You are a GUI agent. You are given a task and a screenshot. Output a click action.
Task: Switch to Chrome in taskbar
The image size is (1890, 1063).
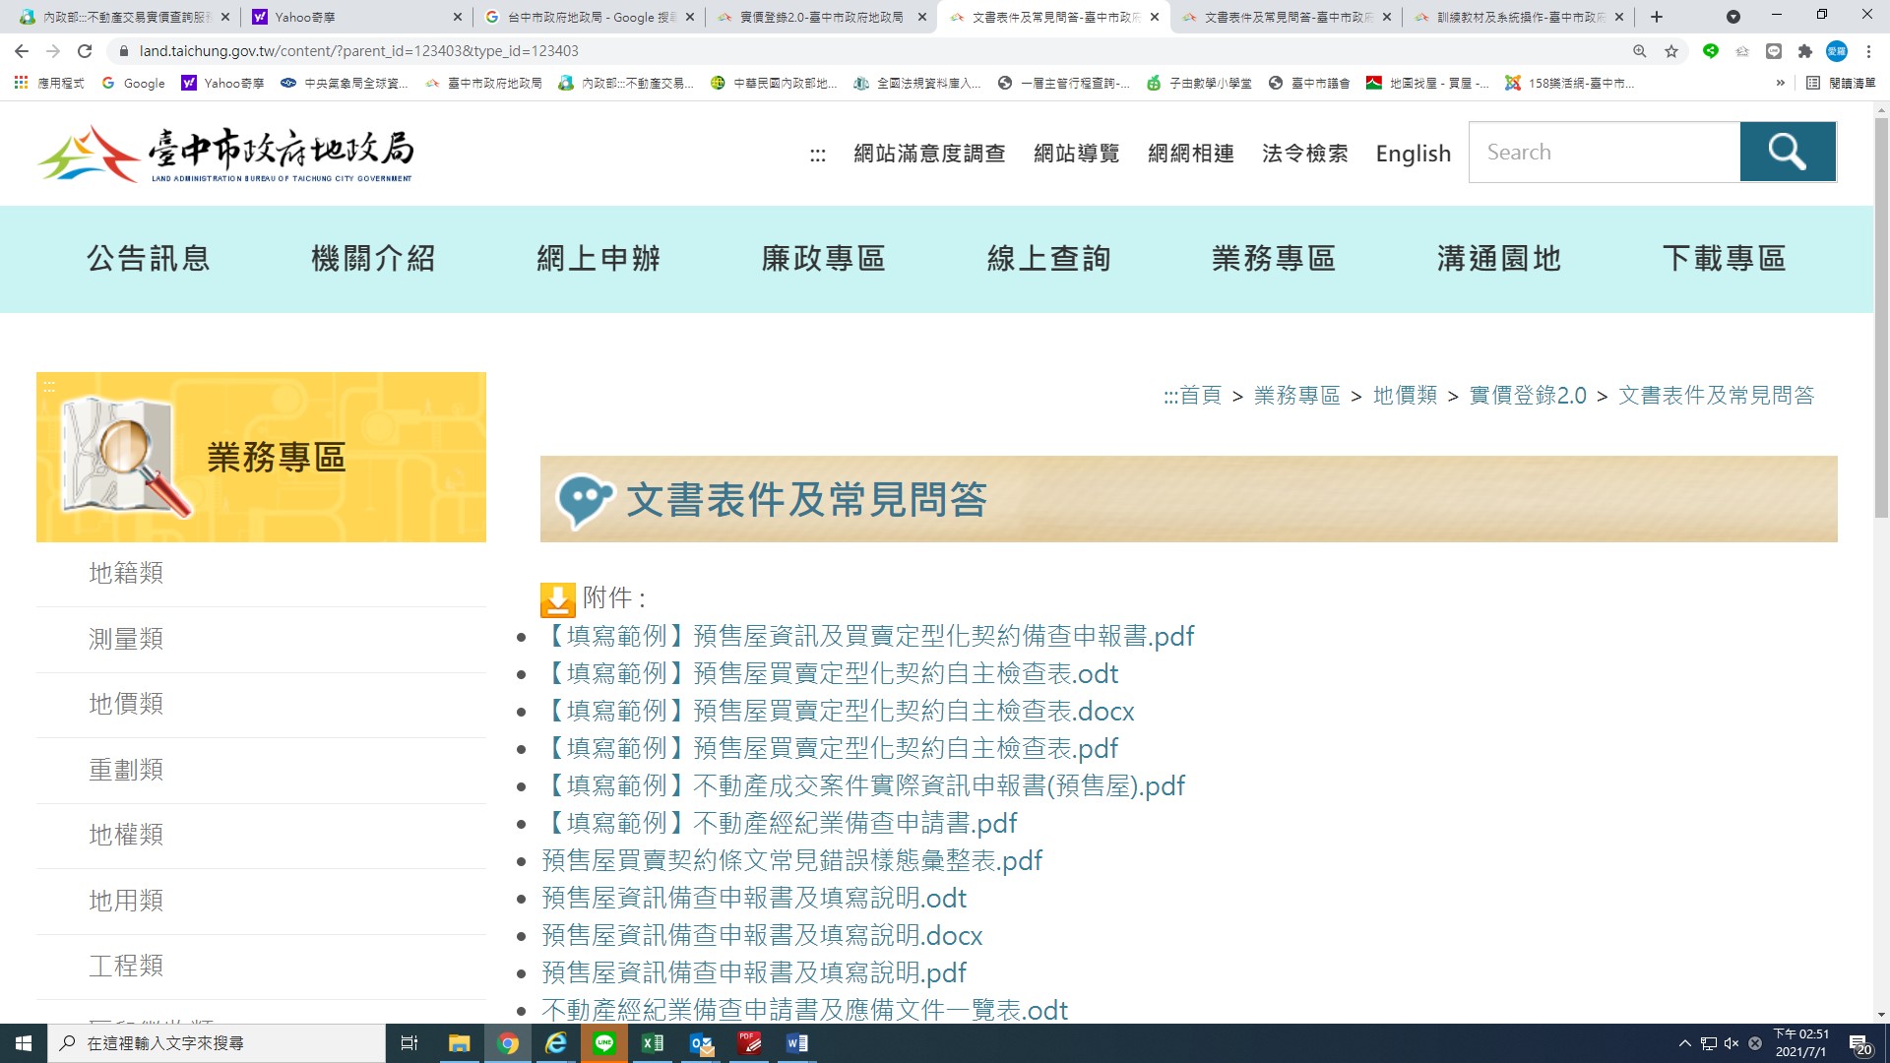click(508, 1043)
